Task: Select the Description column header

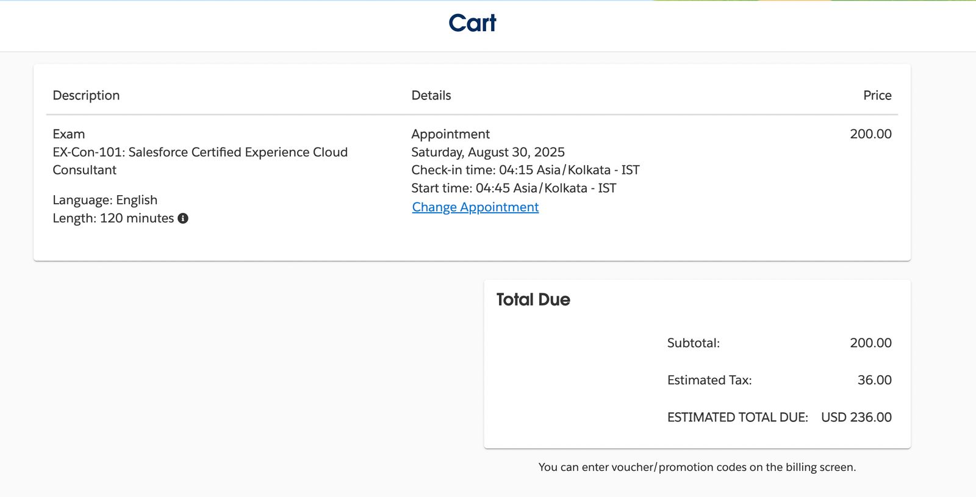Action: coord(86,95)
